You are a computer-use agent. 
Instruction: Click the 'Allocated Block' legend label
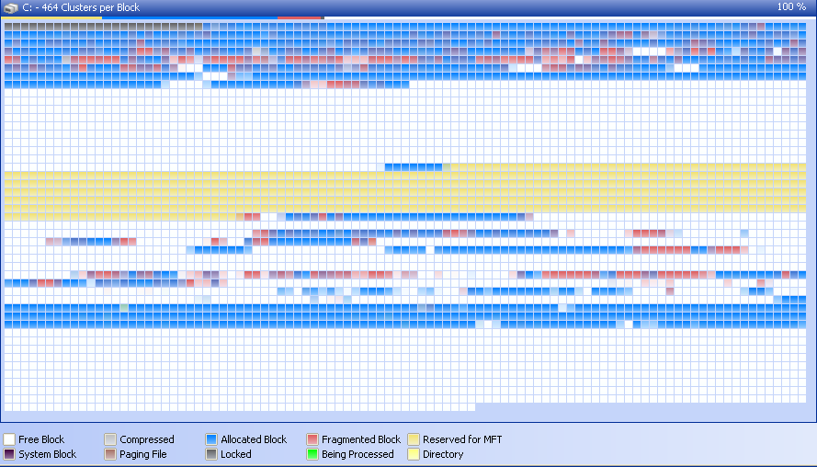point(254,439)
